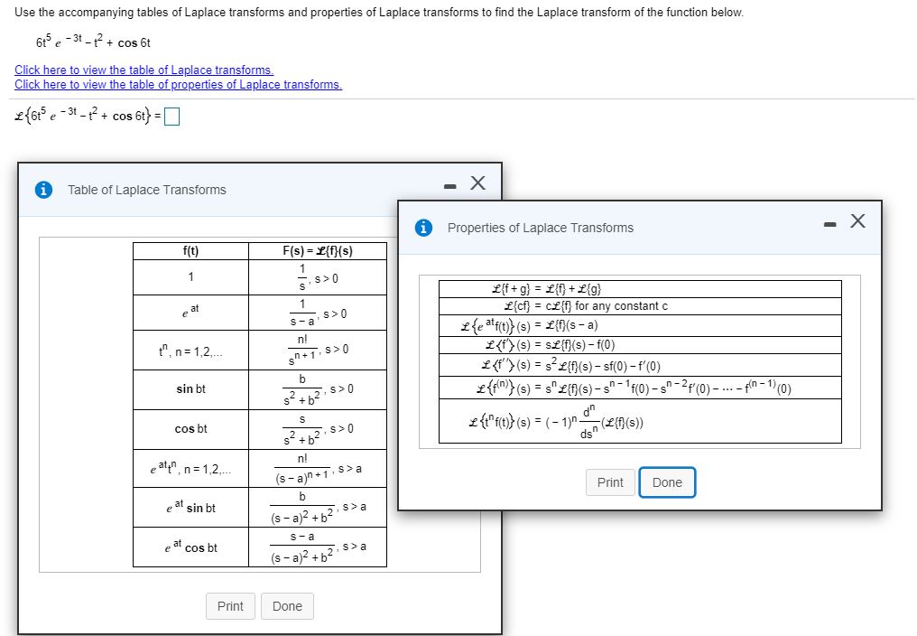Open the table of properties of Laplace transforms link
The height and width of the screenshot is (636, 917).
pyautogui.click(x=178, y=84)
